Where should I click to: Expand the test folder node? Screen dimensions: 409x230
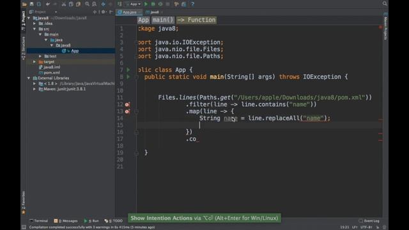[40, 56]
